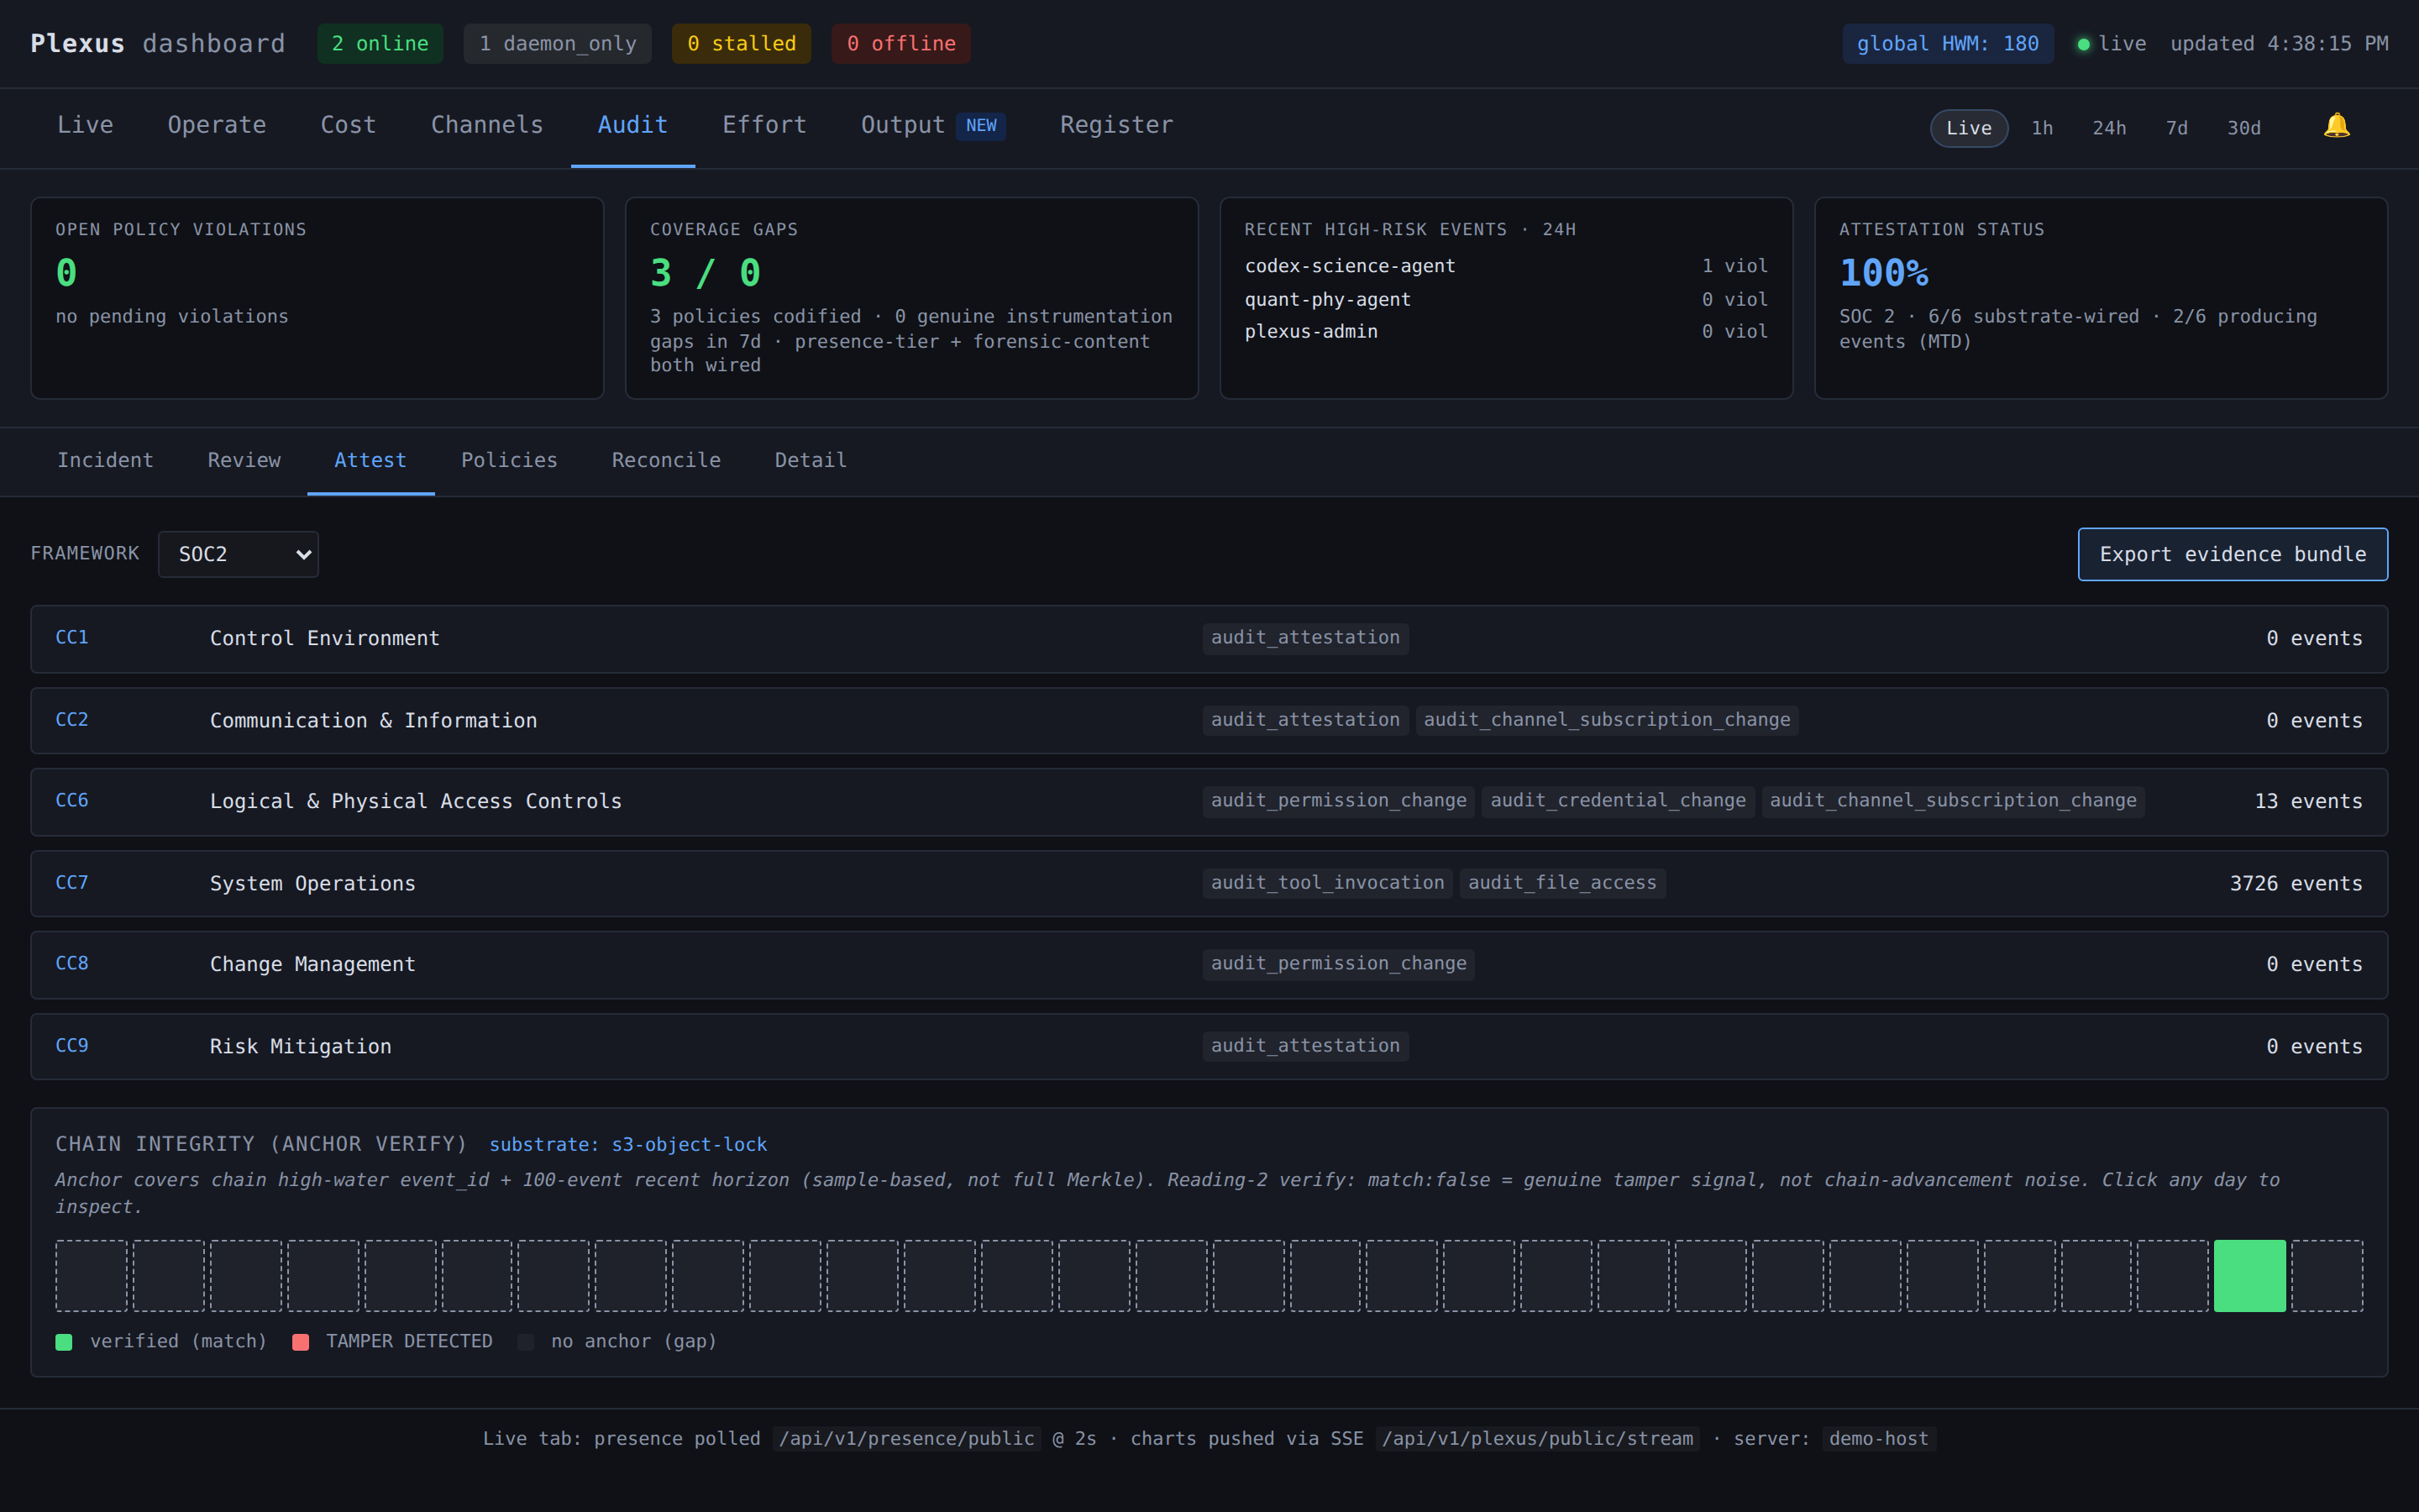2419x1512 pixels.
Task: Click the /api/v1/presence/public footer path
Action: (x=906, y=1439)
